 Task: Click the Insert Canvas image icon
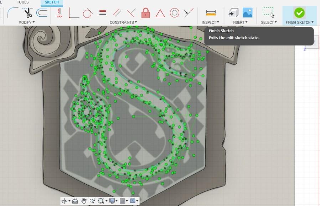(247, 13)
